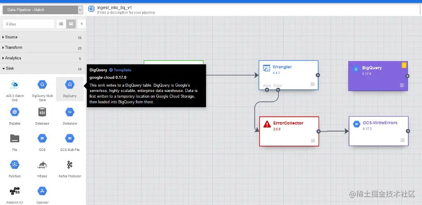Expand the Source plugin section
Screen dimensions: 422x205
point(43,37)
